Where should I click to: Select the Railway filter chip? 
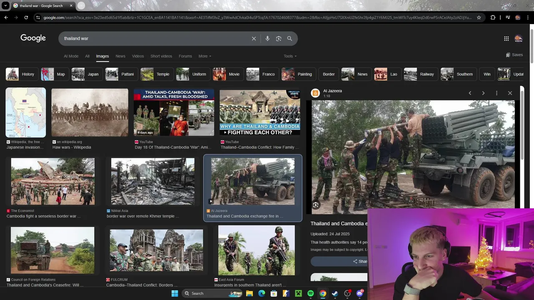[420, 74]
